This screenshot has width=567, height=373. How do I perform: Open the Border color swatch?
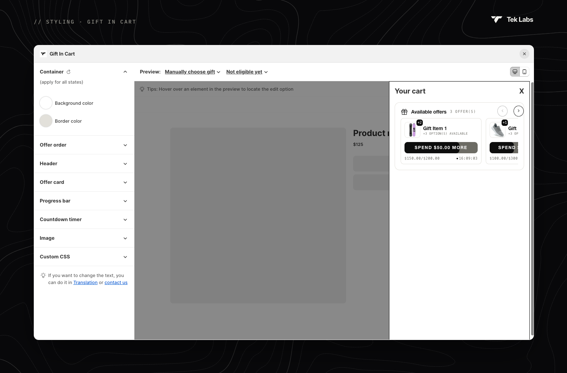(46, 121)
